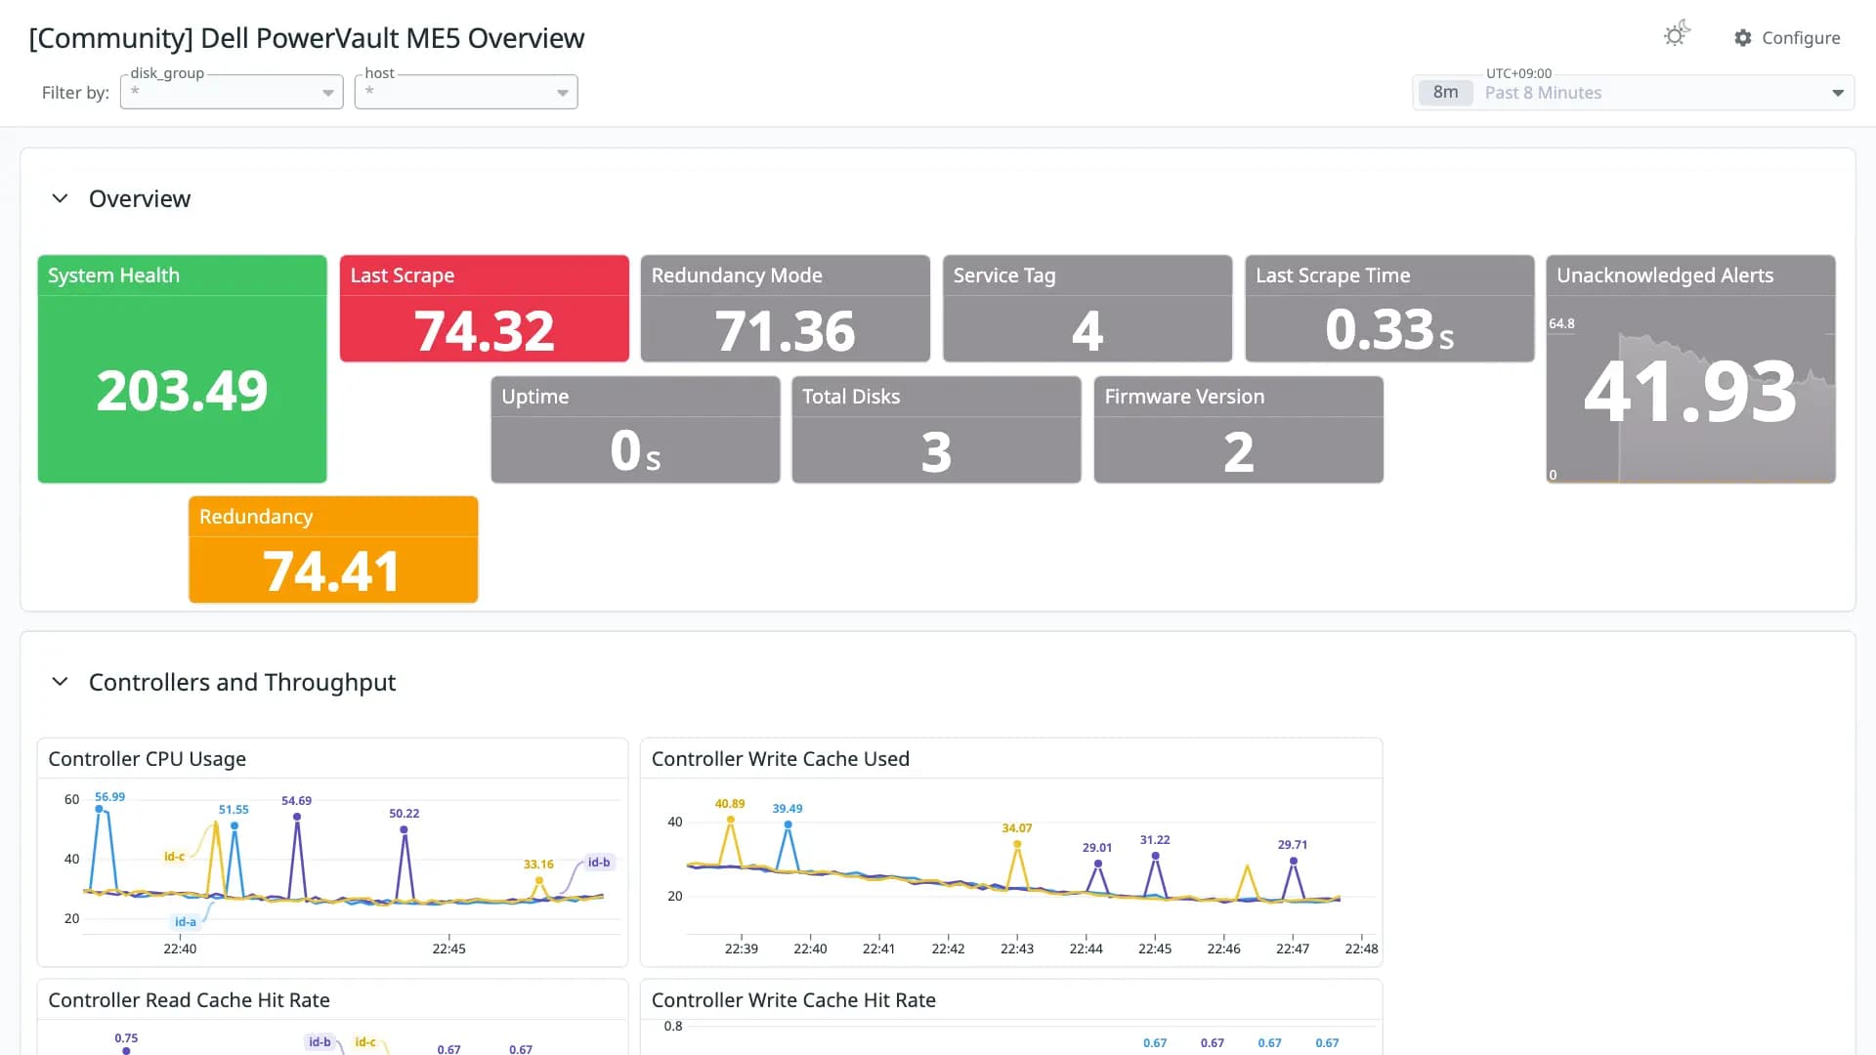The image size is (1876, 1055).
Task: Click the Controllers and Throughput heading
Action: pyautogui.click(x=242, y=682)
